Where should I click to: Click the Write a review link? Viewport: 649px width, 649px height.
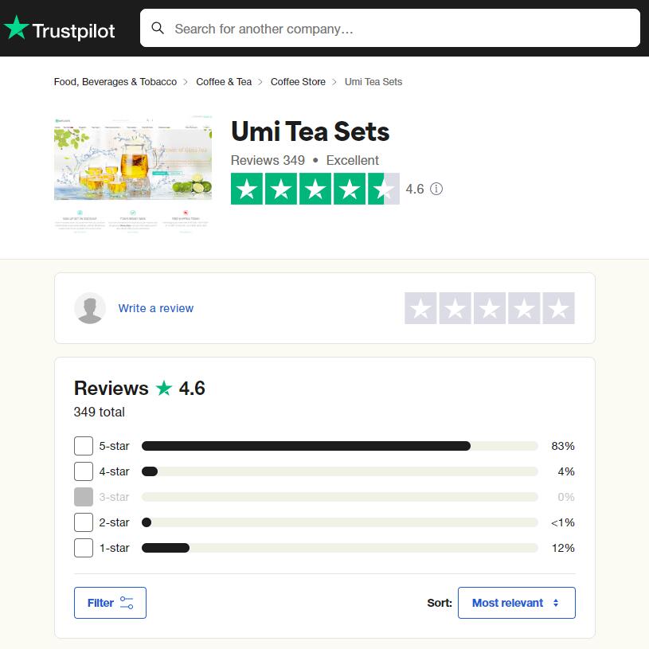click(x=156, y=308)
